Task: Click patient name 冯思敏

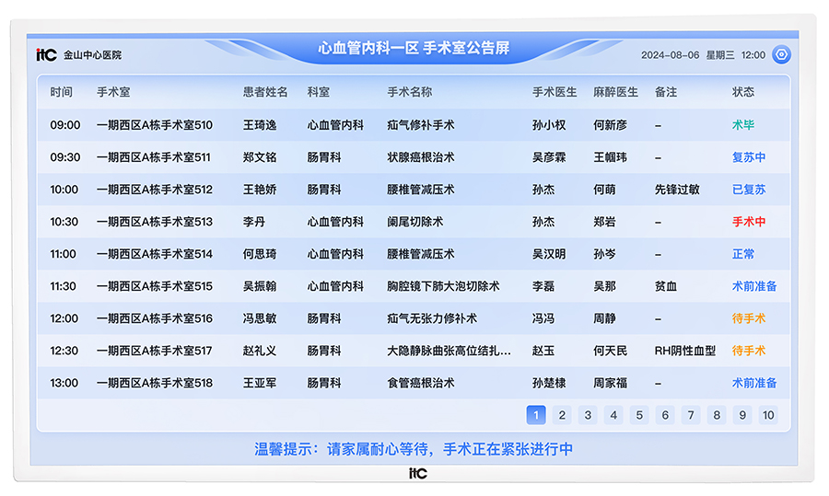Action: [260, 318]
